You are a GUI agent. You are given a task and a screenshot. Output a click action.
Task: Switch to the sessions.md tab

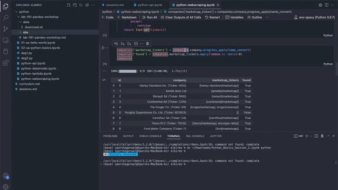pos(113,5)
